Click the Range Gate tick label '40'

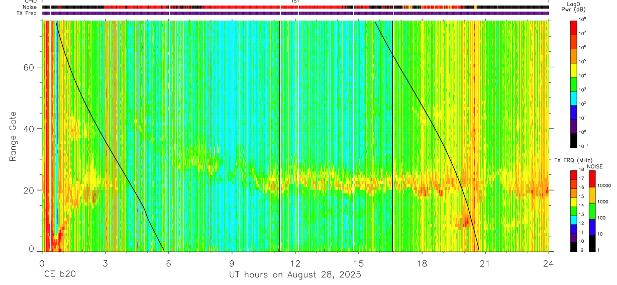pyautogui.click(x=29, y=129)
